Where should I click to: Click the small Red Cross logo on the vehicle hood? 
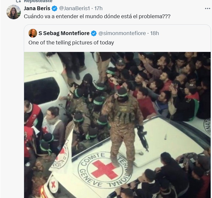(53, 184)
